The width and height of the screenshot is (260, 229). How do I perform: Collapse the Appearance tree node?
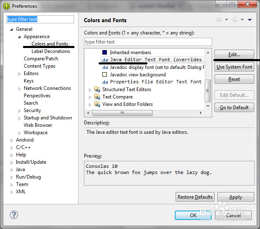(x=19, y=37)
